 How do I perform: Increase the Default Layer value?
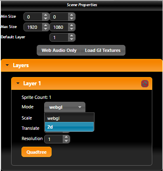pyautogui.click(x=71, y=35)
